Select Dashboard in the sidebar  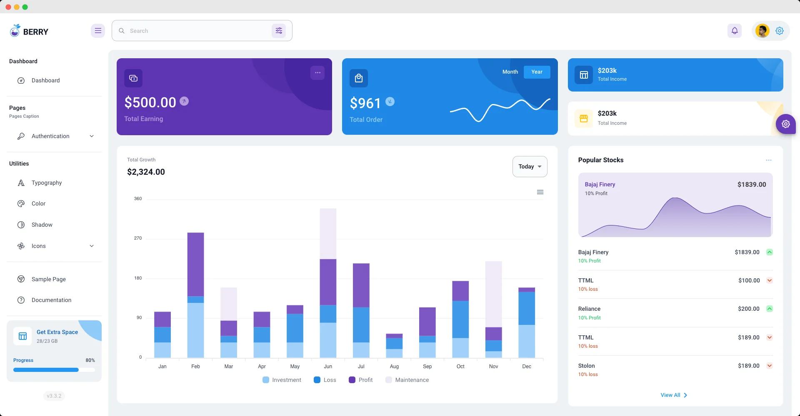[x=46, y=80]
